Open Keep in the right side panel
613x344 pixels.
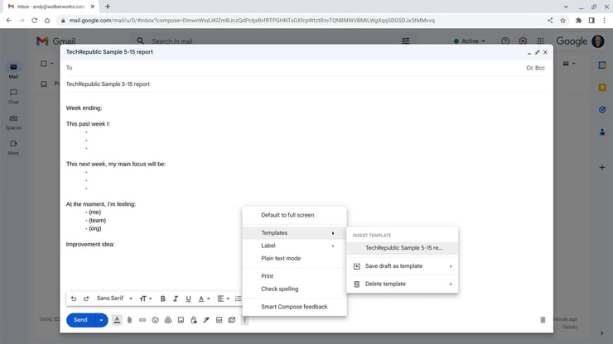click(602, 88)
